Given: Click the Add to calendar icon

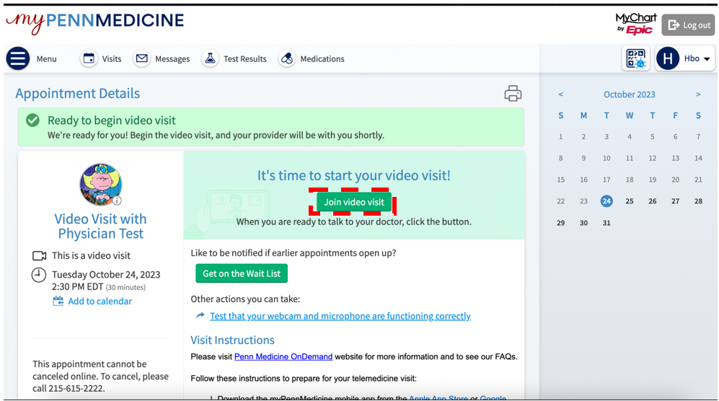Looking at the screenshot, I should [x=58, y=301].
